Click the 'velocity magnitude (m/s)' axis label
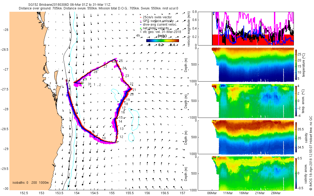The width and height of the screenshot is (314, 196). pyautogui.click(x=189, y=28)
